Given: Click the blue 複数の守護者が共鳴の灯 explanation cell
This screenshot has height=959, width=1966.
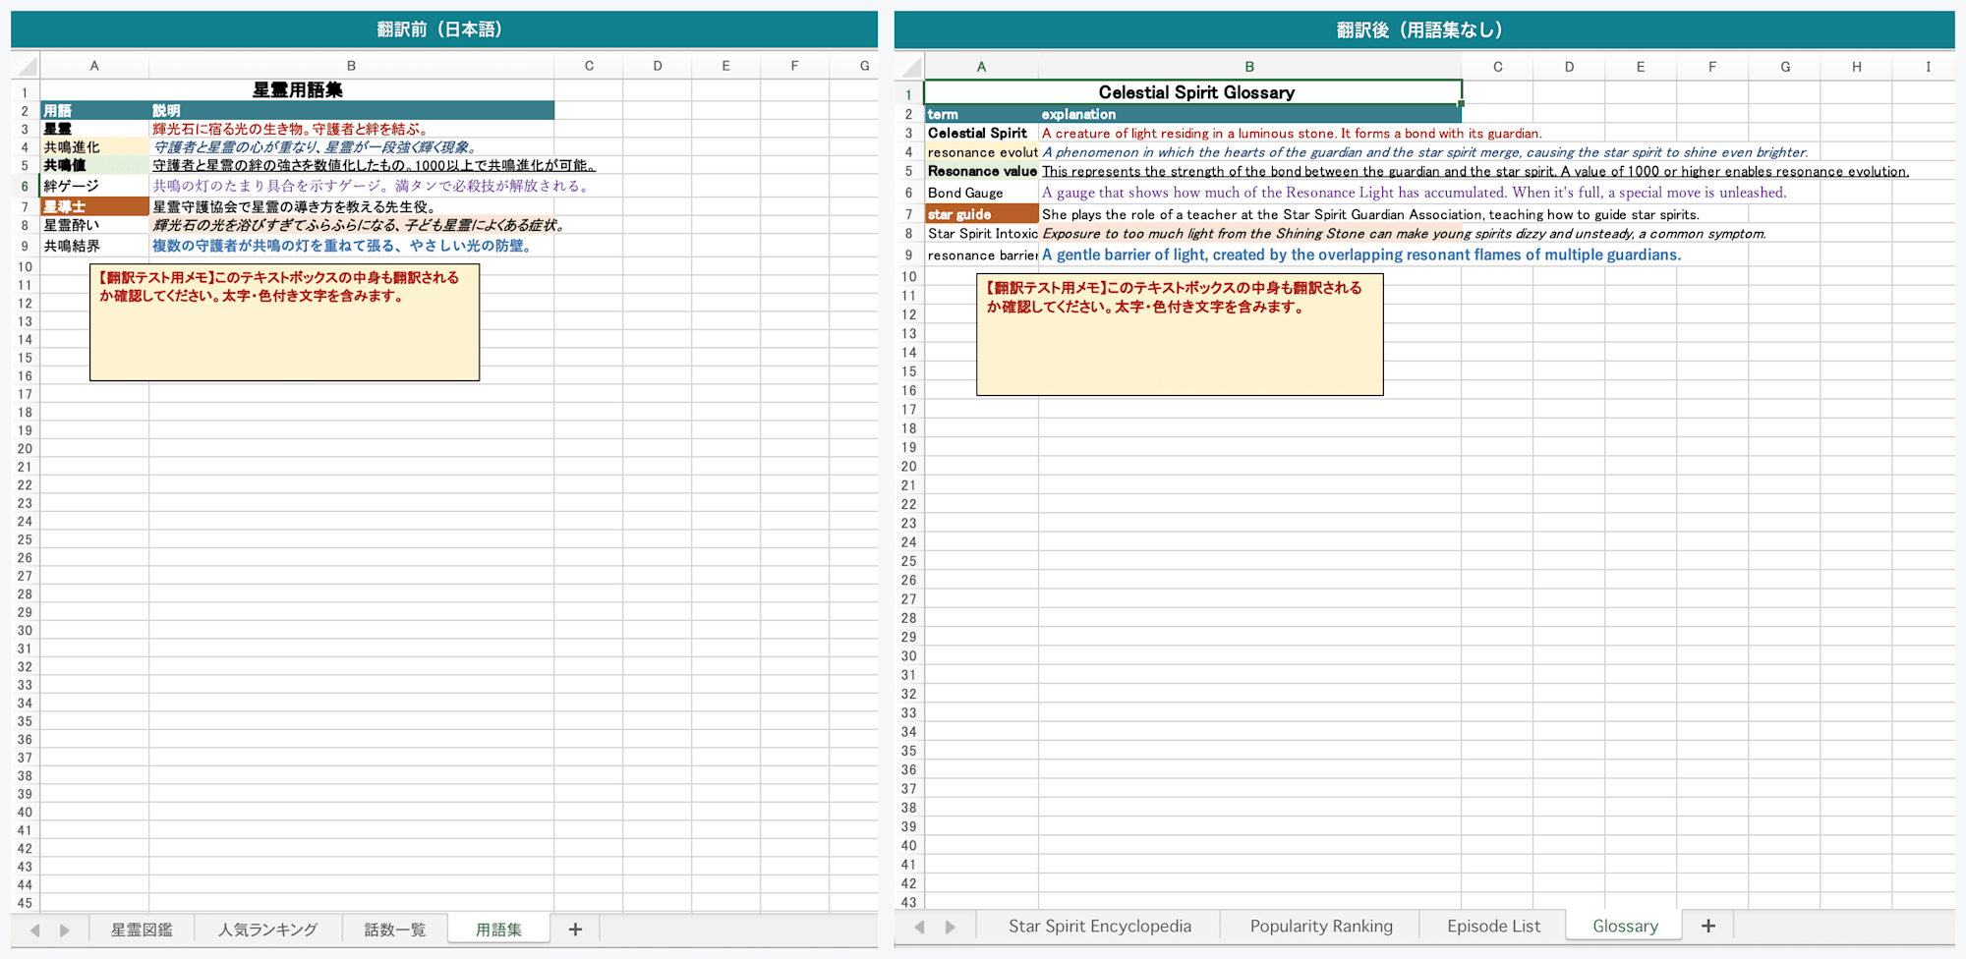Looking at the screenshot, I should (351, 246).
